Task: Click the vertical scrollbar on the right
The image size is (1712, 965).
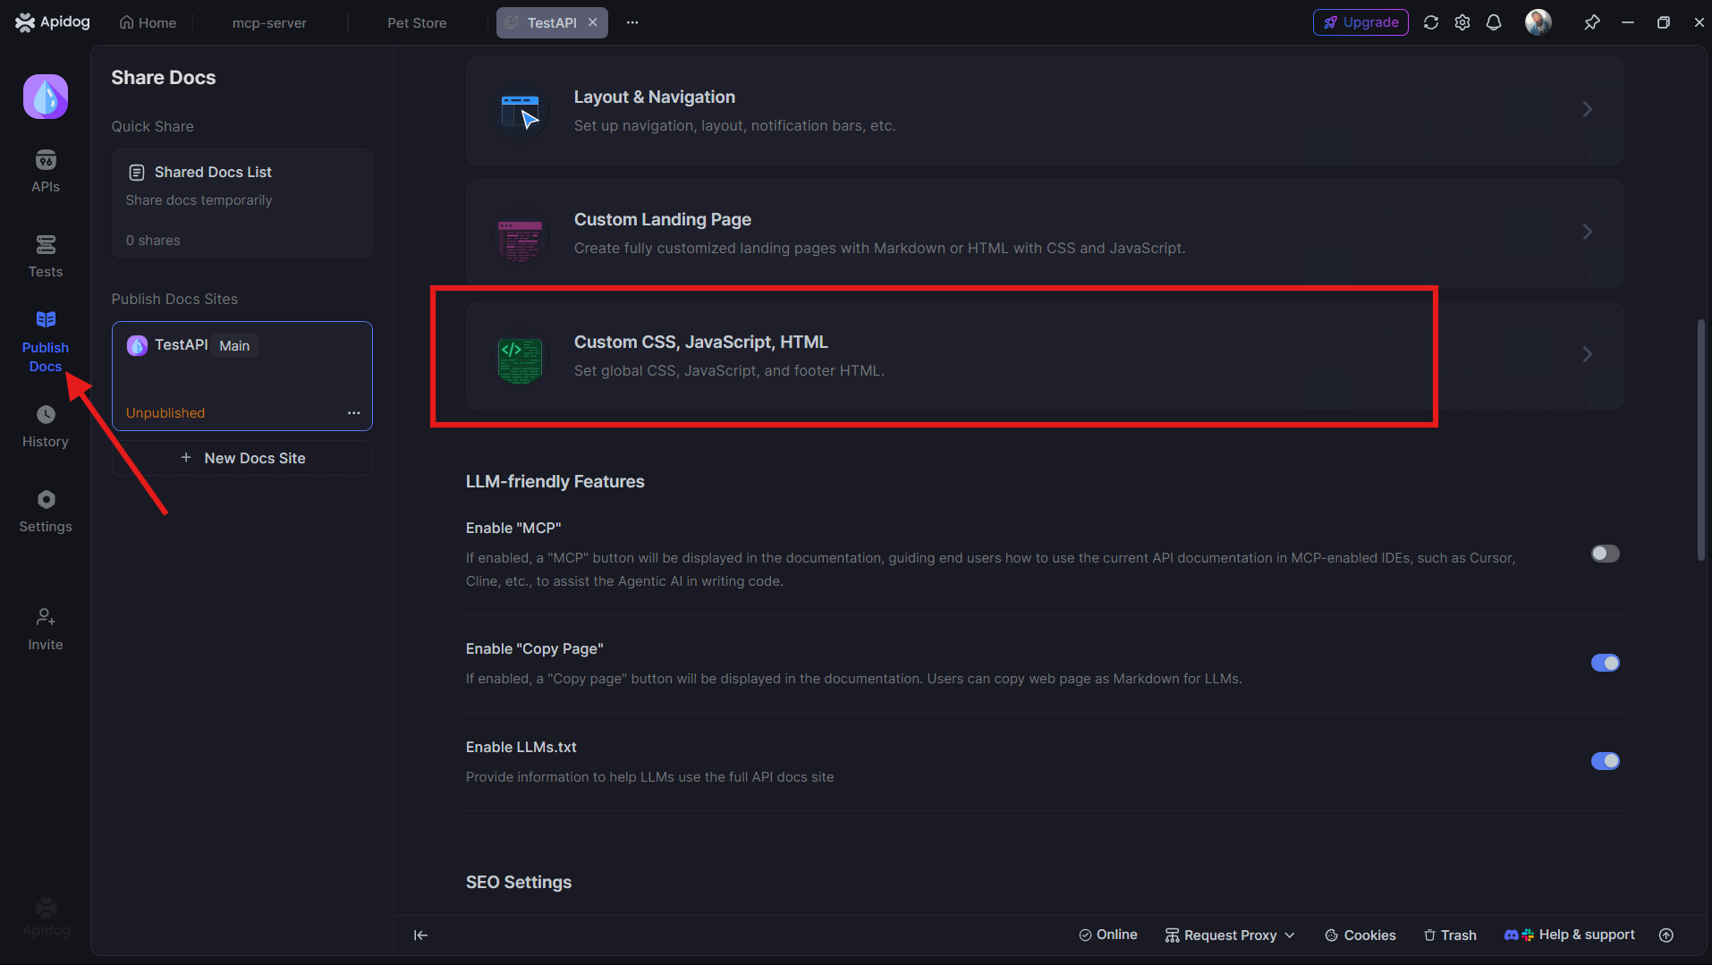Action: tap(1700, 440)
